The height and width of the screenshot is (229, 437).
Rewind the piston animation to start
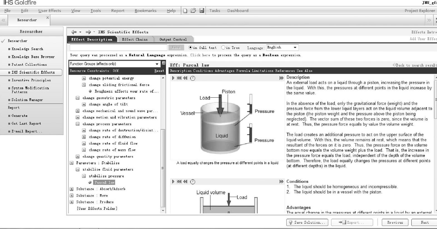pyautogui.click(x=179, y=78)
